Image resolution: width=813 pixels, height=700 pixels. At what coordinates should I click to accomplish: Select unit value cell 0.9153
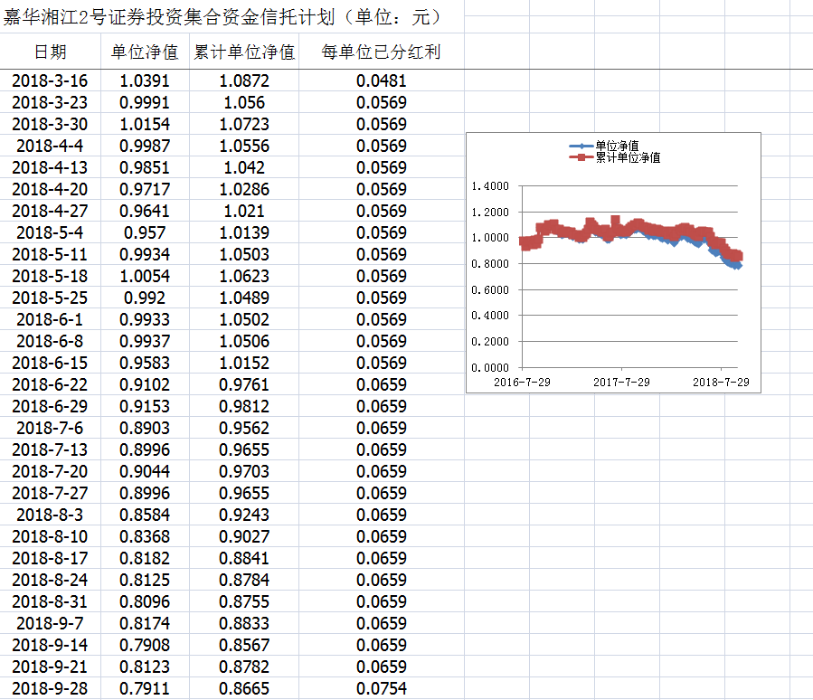145,406
